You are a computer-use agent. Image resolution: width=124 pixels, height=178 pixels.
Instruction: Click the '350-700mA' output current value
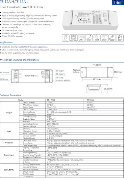click(x=52, y=110)
